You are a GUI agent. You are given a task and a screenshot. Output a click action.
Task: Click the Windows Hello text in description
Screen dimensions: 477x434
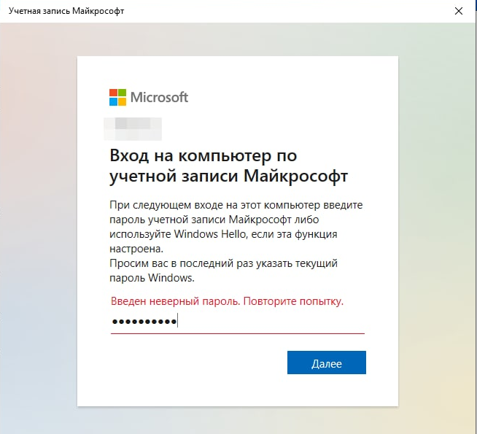(209, 234)
